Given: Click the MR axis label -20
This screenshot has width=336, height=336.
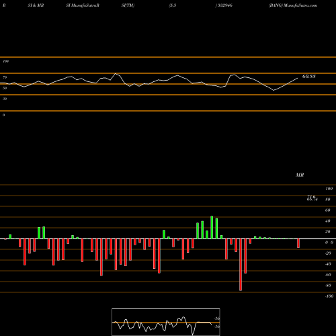Looking at the screenshot, I should coord(328,253).
